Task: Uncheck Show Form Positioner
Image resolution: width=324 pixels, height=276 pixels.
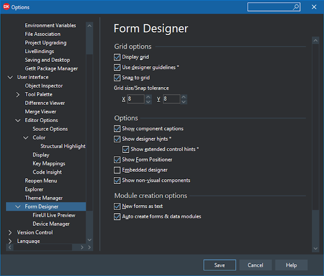Action: coord(117,160)
